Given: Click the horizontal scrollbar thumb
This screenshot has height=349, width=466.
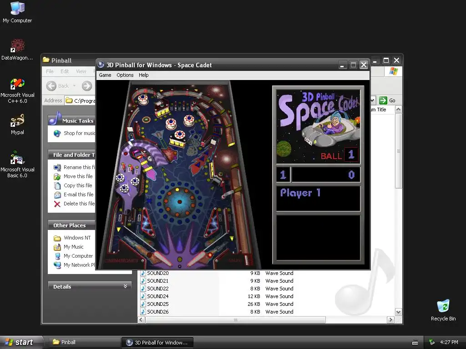Looking at the screenshot, I should point(235,319).
